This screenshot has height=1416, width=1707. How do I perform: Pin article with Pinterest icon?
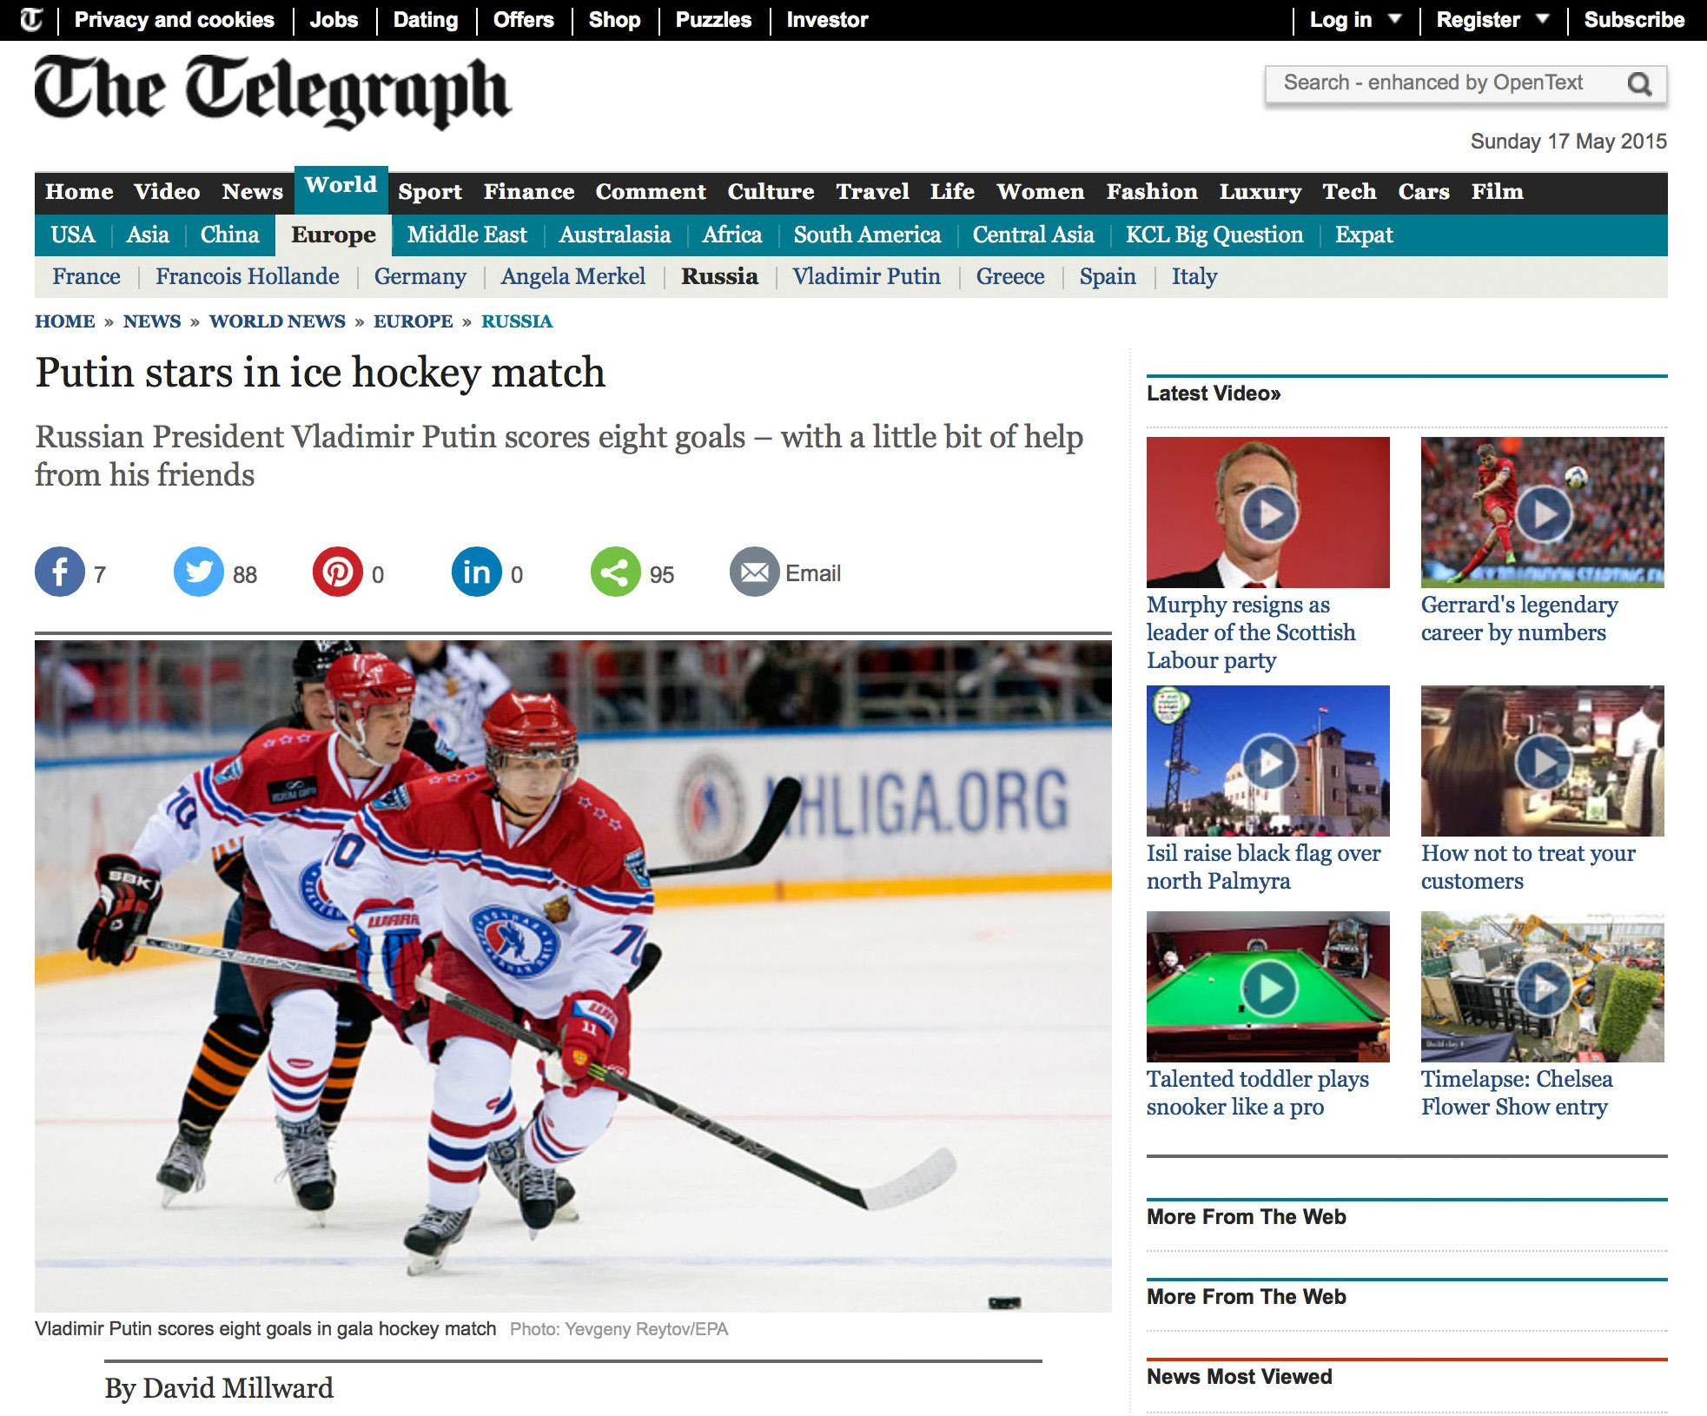pyautogui.click(x=337, y=572)
